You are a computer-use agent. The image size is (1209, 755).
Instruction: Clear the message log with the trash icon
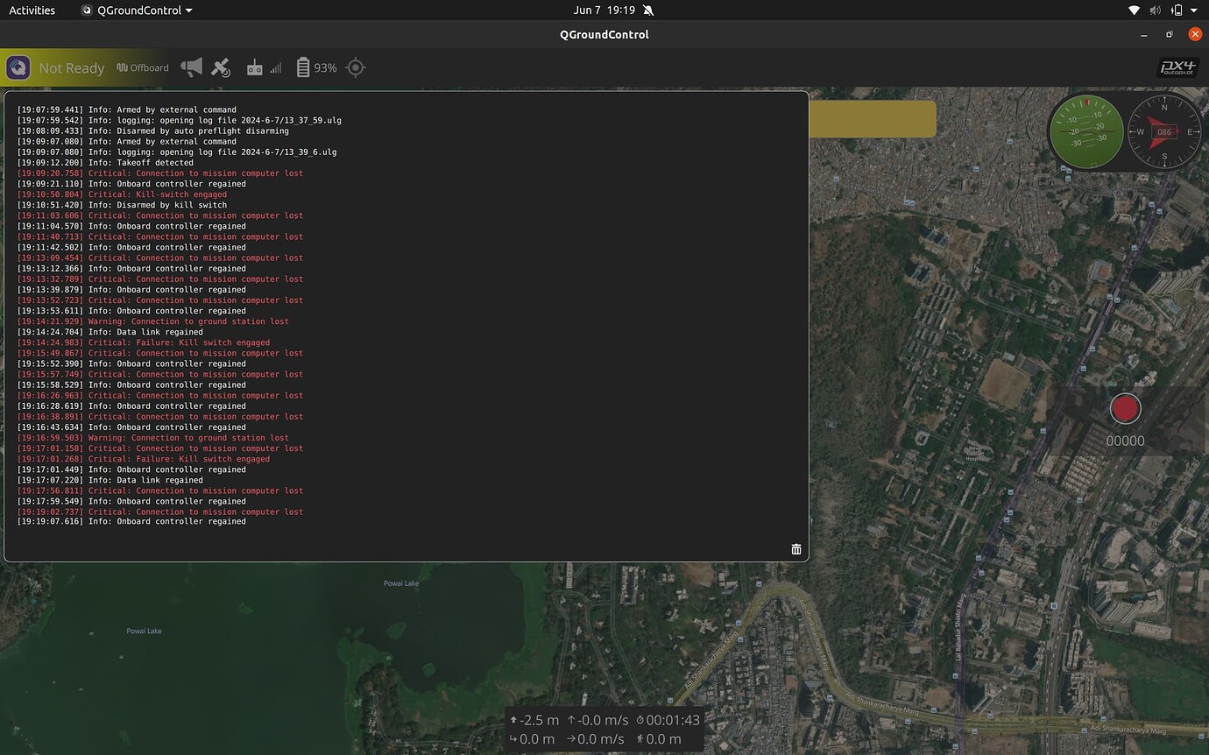pyautogui.click(x=795, y=549)
